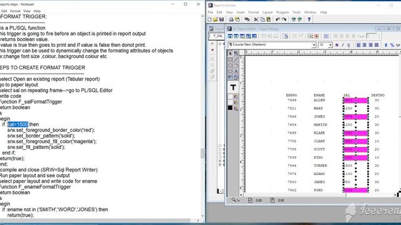Select the Text 'A' tool in palette
Image resolution: width=401 pixels, height=225 pixels.
pos(236,71)
